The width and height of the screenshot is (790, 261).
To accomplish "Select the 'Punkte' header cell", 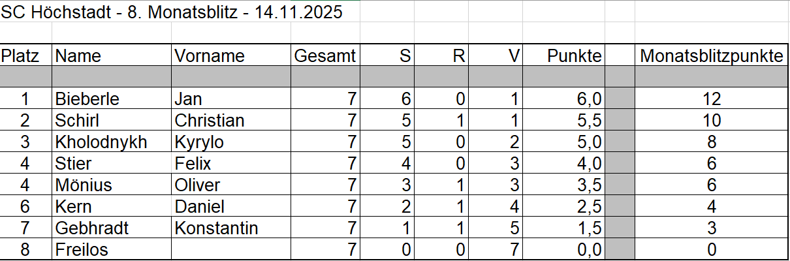I will pyautogui.click(x=574, y=56).
